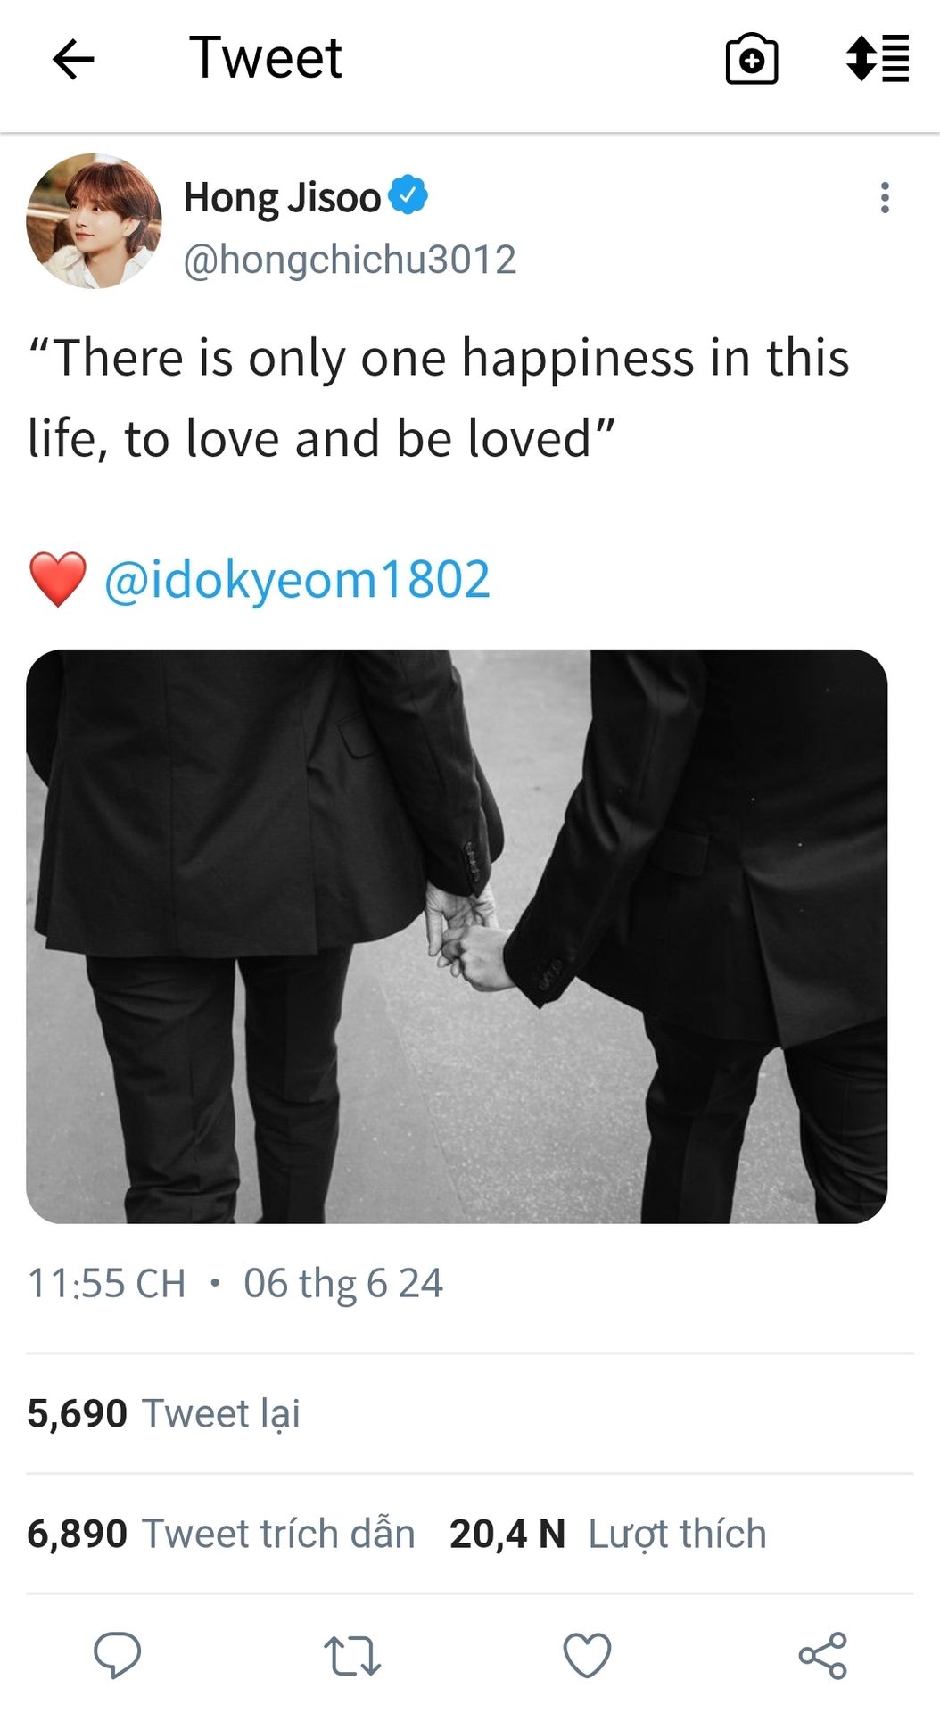Tap the Tweet header title
This screenshot has width=940, height=1713.
coord(265,58)
